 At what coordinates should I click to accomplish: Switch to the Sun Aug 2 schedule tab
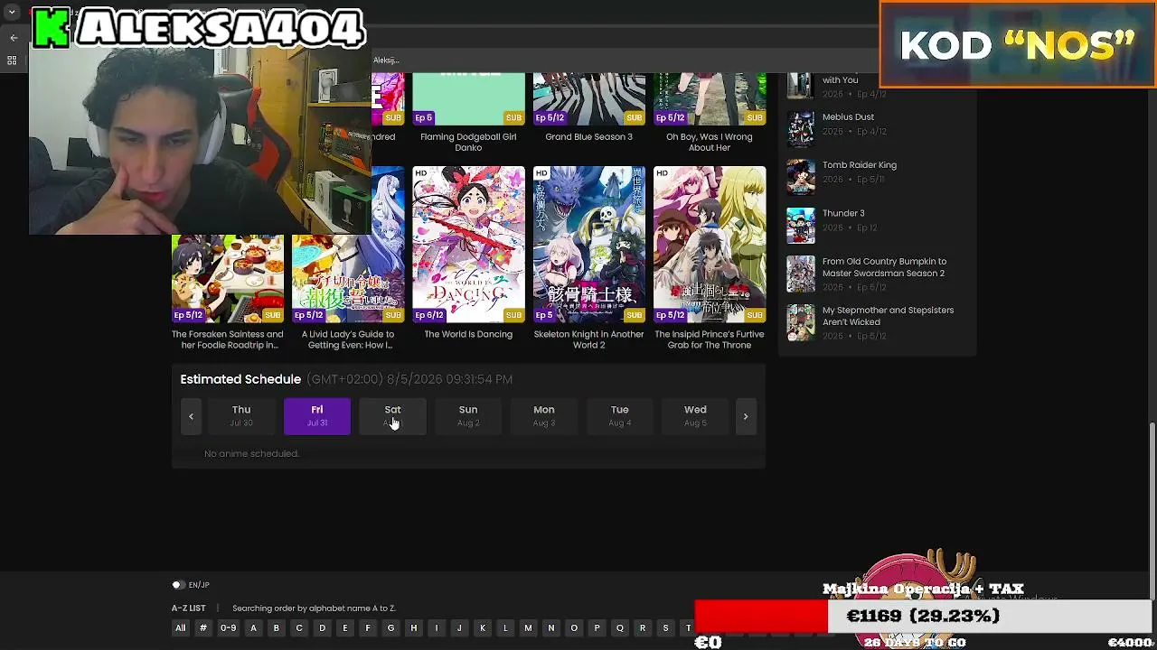(468, 416)
